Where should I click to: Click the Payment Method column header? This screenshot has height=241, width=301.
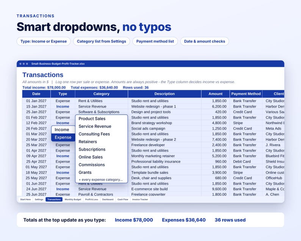[246, 94]
